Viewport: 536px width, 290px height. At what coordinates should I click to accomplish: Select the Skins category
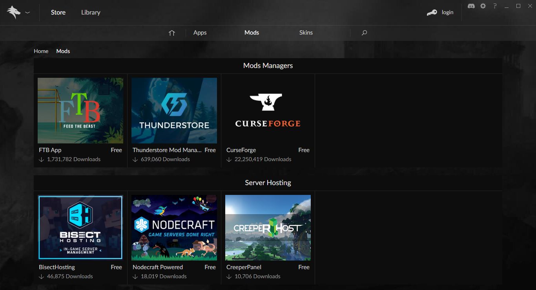[306, 33]
